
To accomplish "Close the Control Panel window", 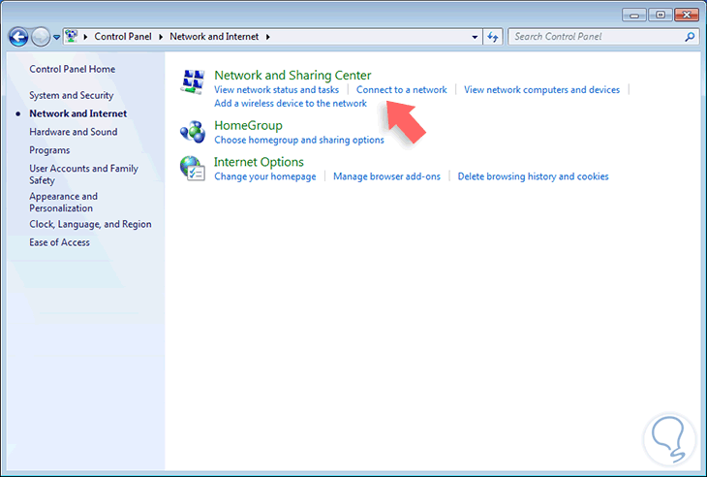I will pos(687,15).
